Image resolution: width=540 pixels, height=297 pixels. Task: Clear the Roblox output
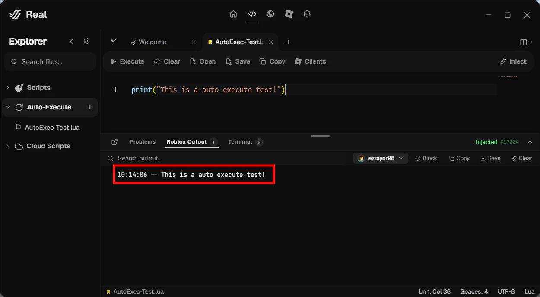point(522,158)
